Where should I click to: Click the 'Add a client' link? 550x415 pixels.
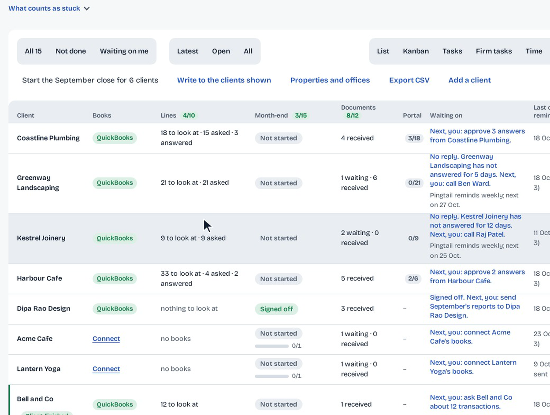(469, 80)
